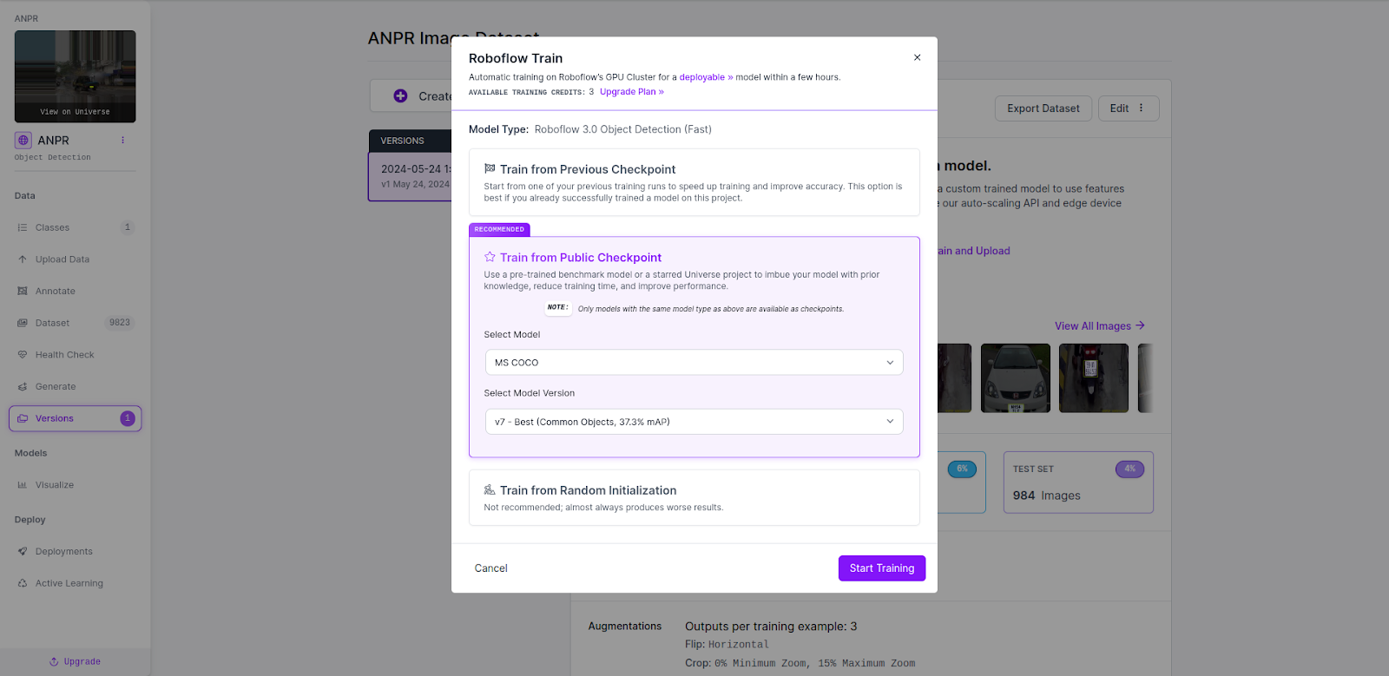Click the Test Set card
Image resolution: width=1389 pixels, height=676 pixels.
click(x=1078, y=482)
